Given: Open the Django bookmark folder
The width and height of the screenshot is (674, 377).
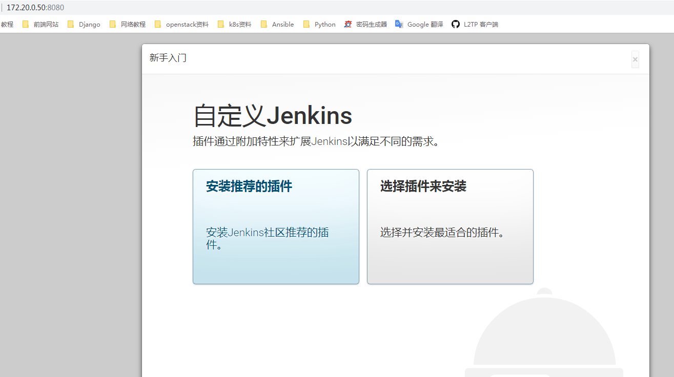Looking at the screenshot, I should [x=84, y=24].
